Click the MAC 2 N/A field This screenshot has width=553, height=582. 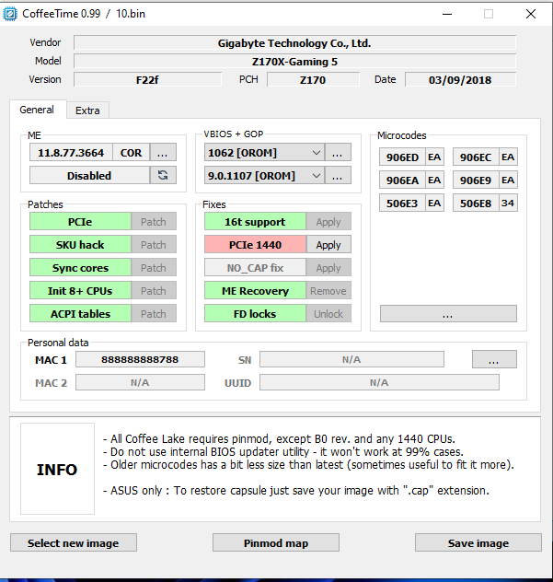click(x=140, y=382)
